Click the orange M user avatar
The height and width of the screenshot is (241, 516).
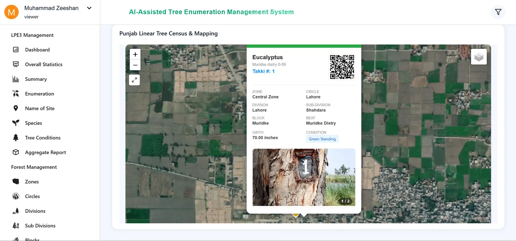[11, 12]
